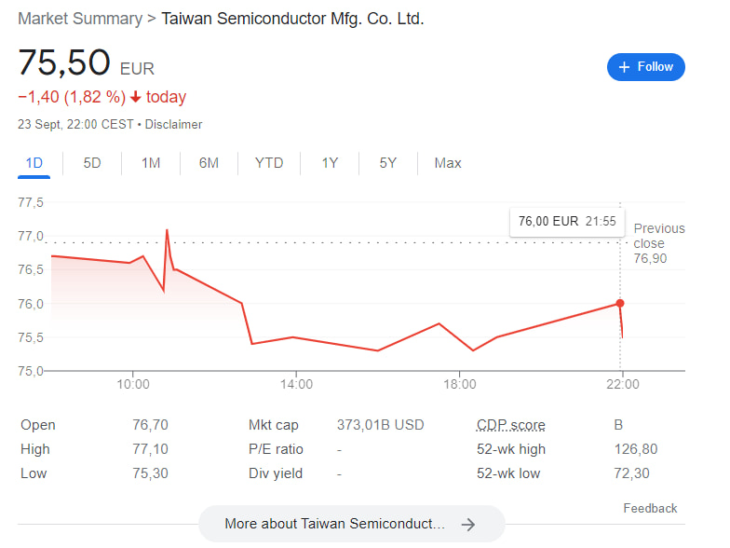Open the Market Summary breadcrumb link

click(74, 18)
